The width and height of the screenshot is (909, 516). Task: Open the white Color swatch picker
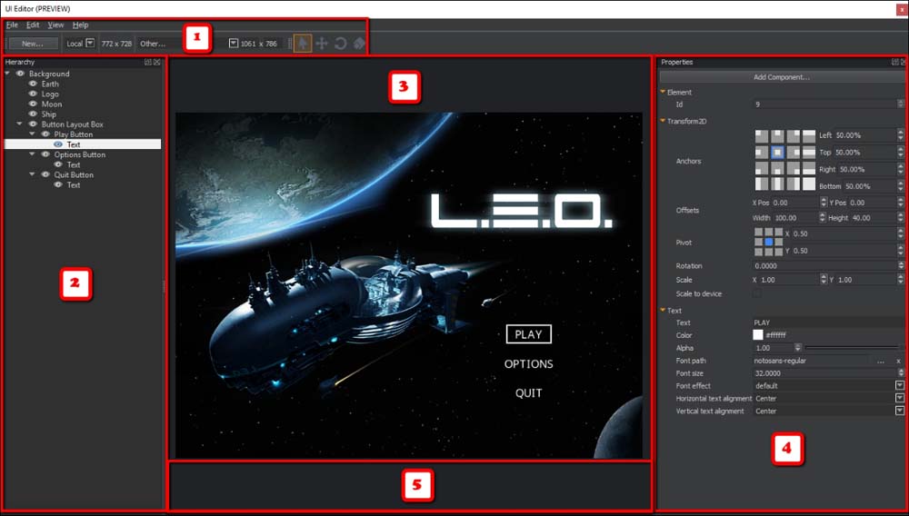758,334
